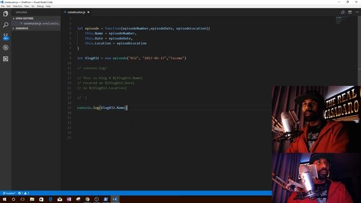Open the File menu
Viewport: 361px width, 203px height.
click(x=3, y=6)
